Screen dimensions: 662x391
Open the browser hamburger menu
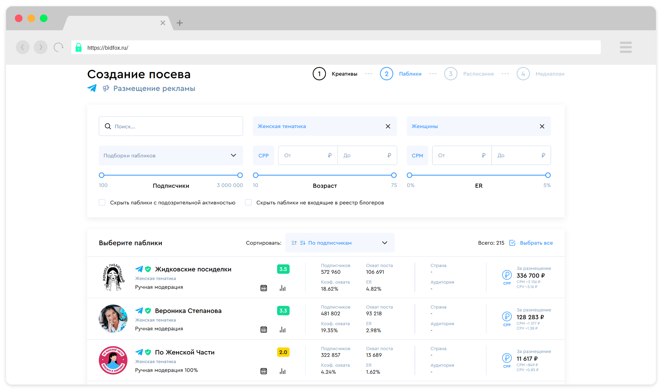coord(625,47)
